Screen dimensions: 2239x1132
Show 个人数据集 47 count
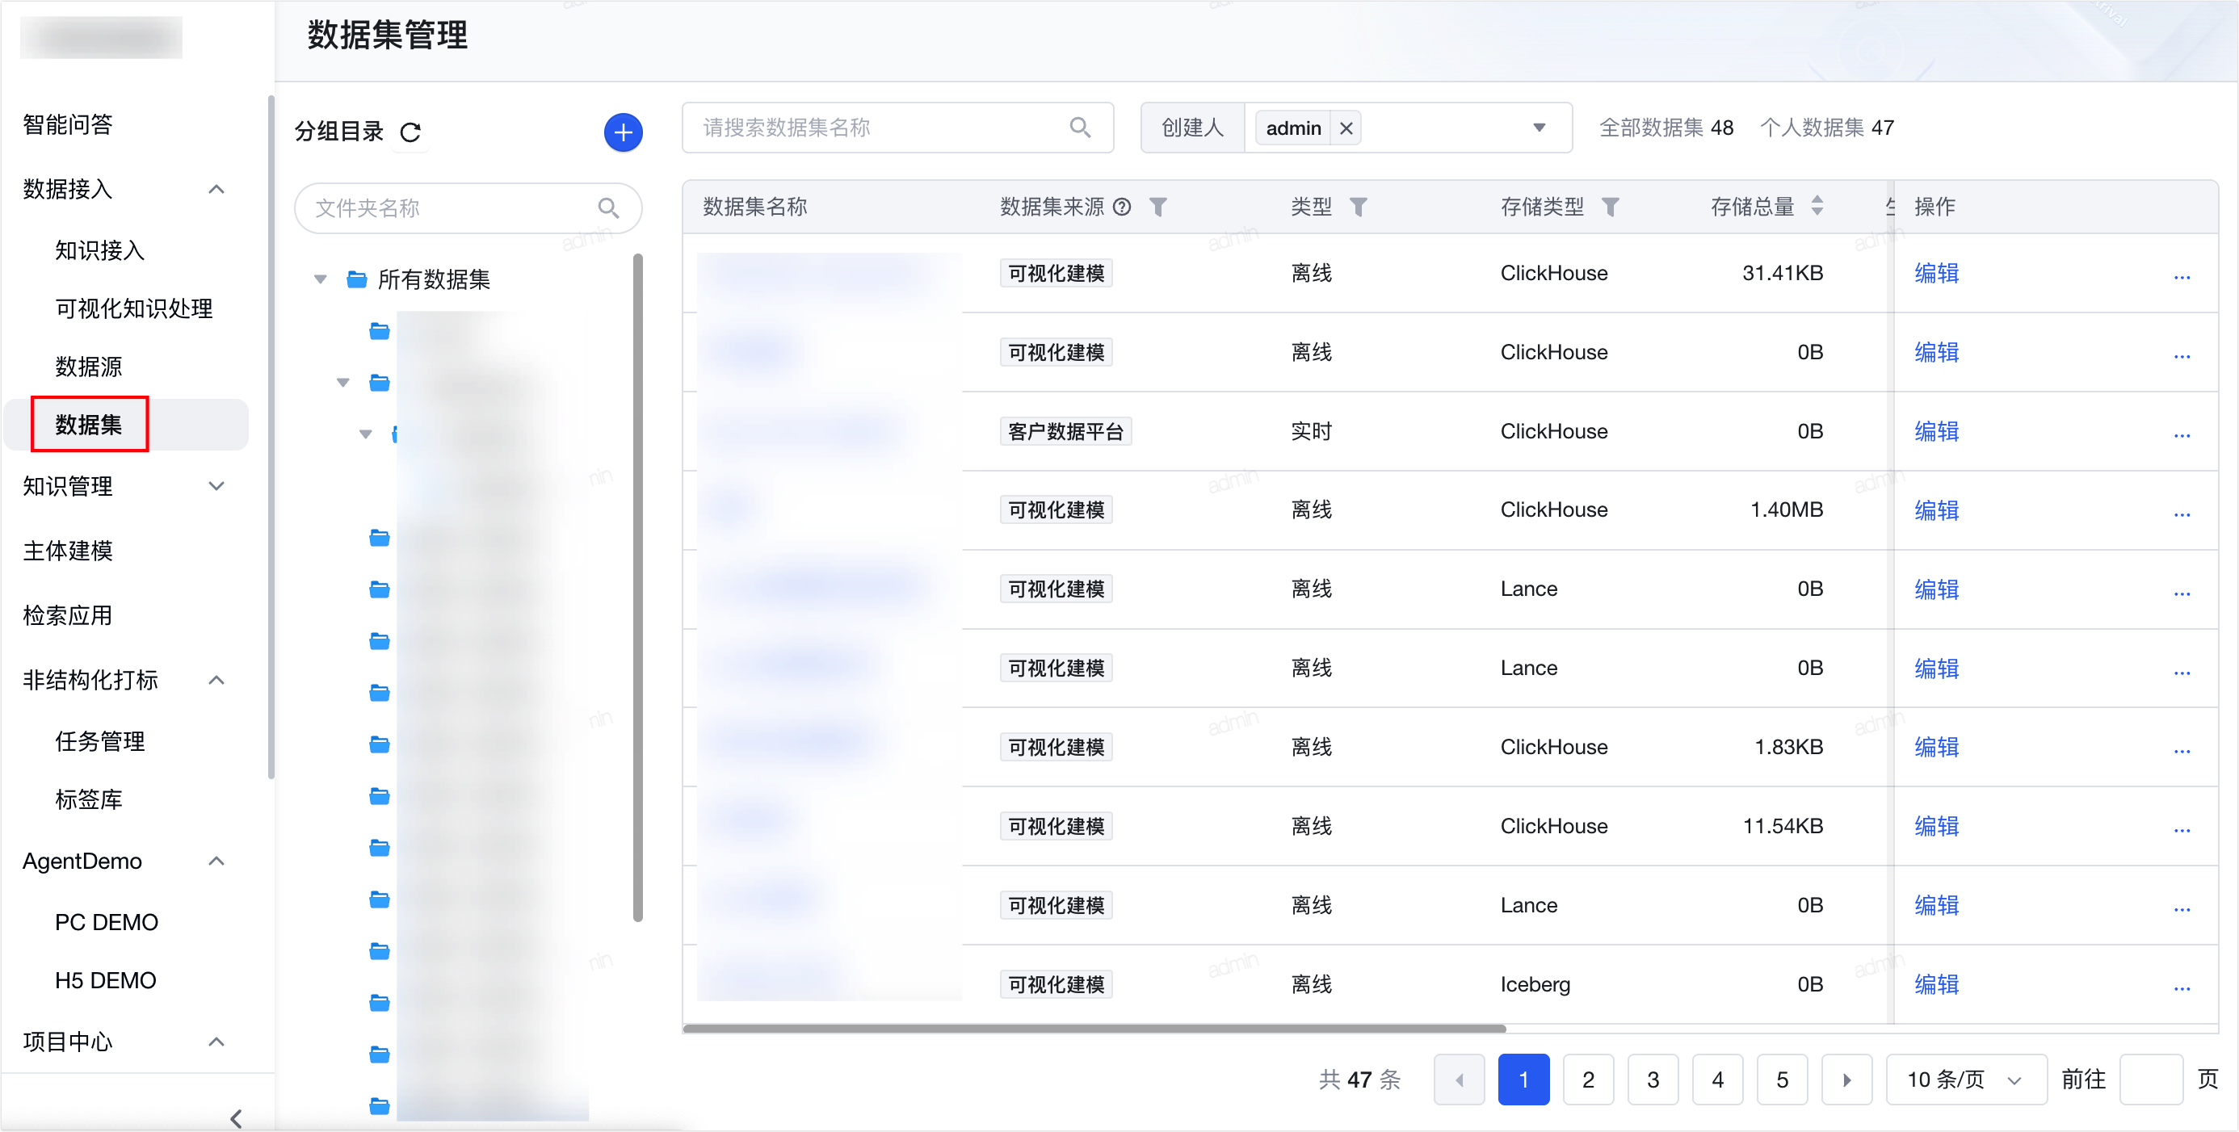pos(1826,128)
